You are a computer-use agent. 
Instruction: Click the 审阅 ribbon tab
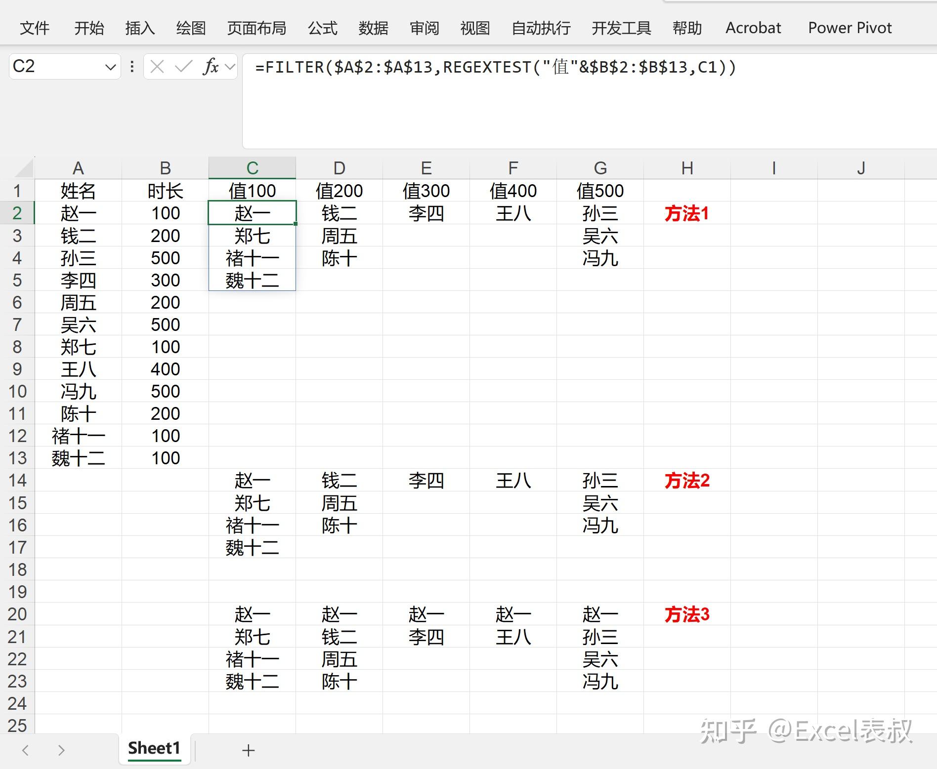pos(425,28)
